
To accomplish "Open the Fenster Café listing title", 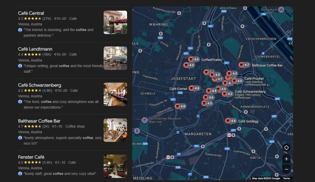I will (31, 157).
